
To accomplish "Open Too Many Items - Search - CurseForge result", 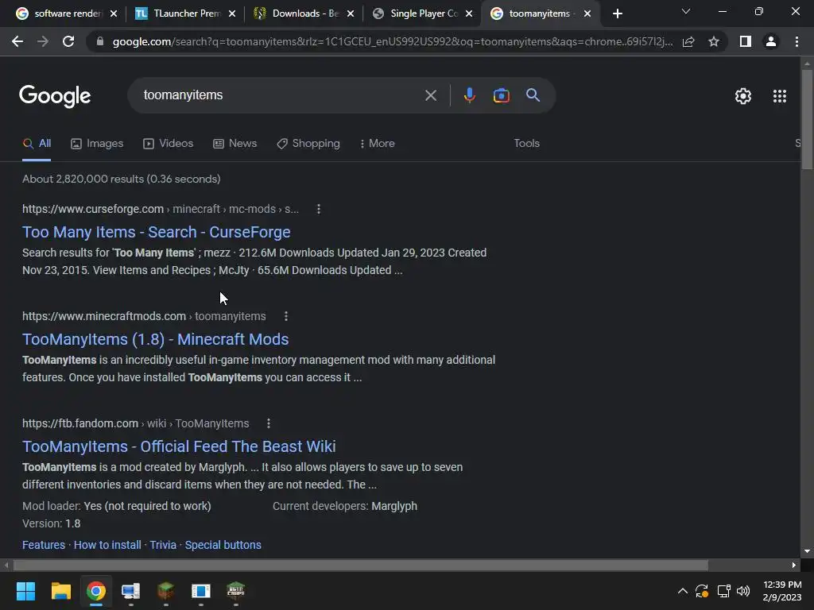I will (157, 232).
